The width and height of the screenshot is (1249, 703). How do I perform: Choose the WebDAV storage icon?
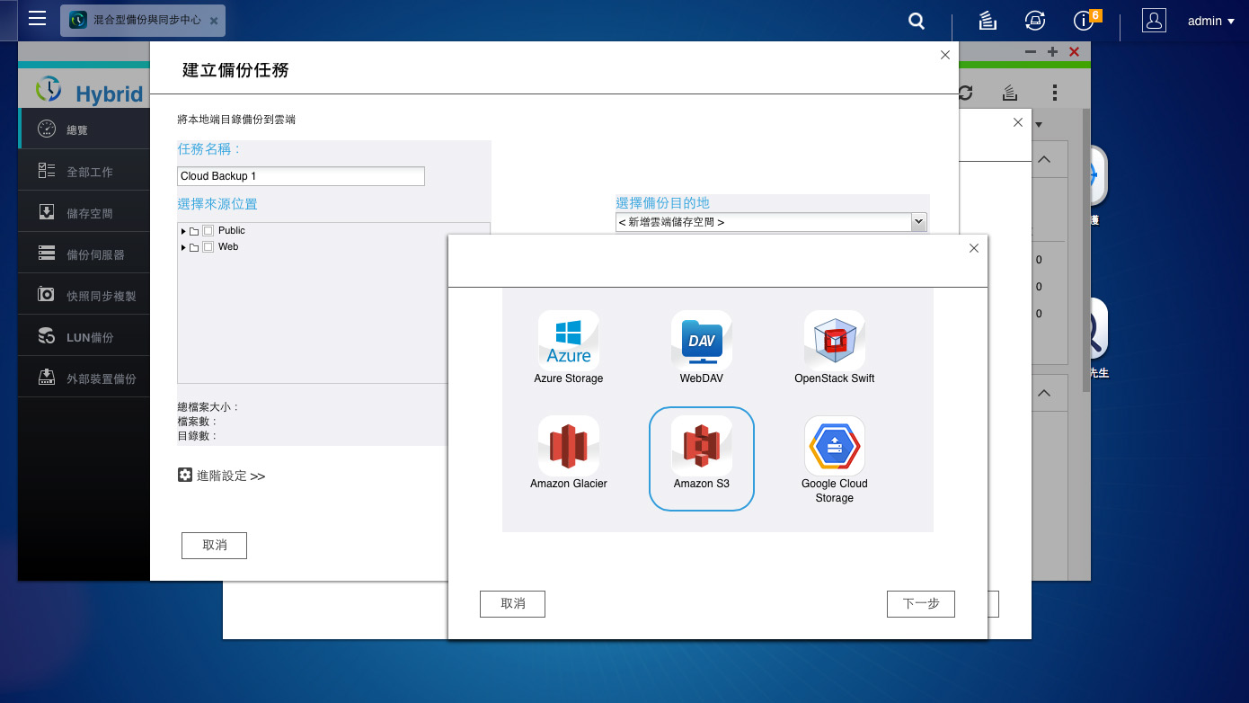[702, 341]
